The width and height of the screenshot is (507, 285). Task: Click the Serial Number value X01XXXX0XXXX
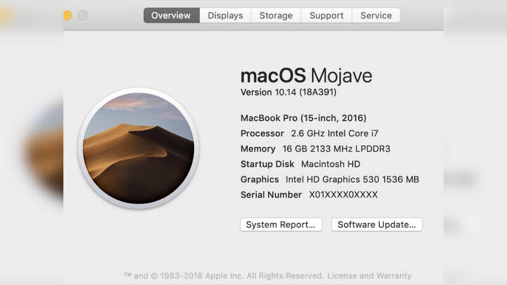coord(343,194)
